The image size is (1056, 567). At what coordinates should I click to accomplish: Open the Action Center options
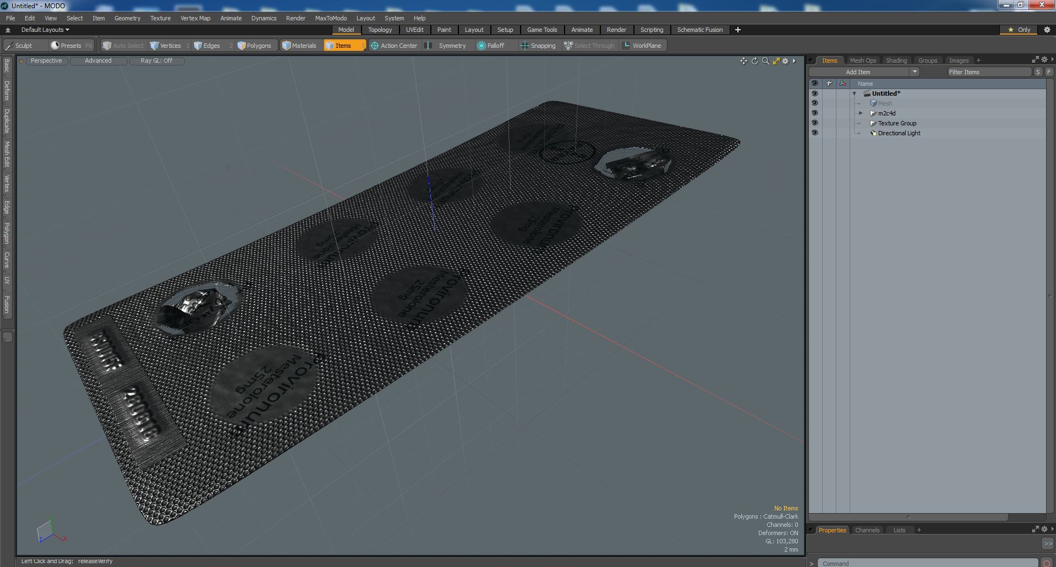395,46
